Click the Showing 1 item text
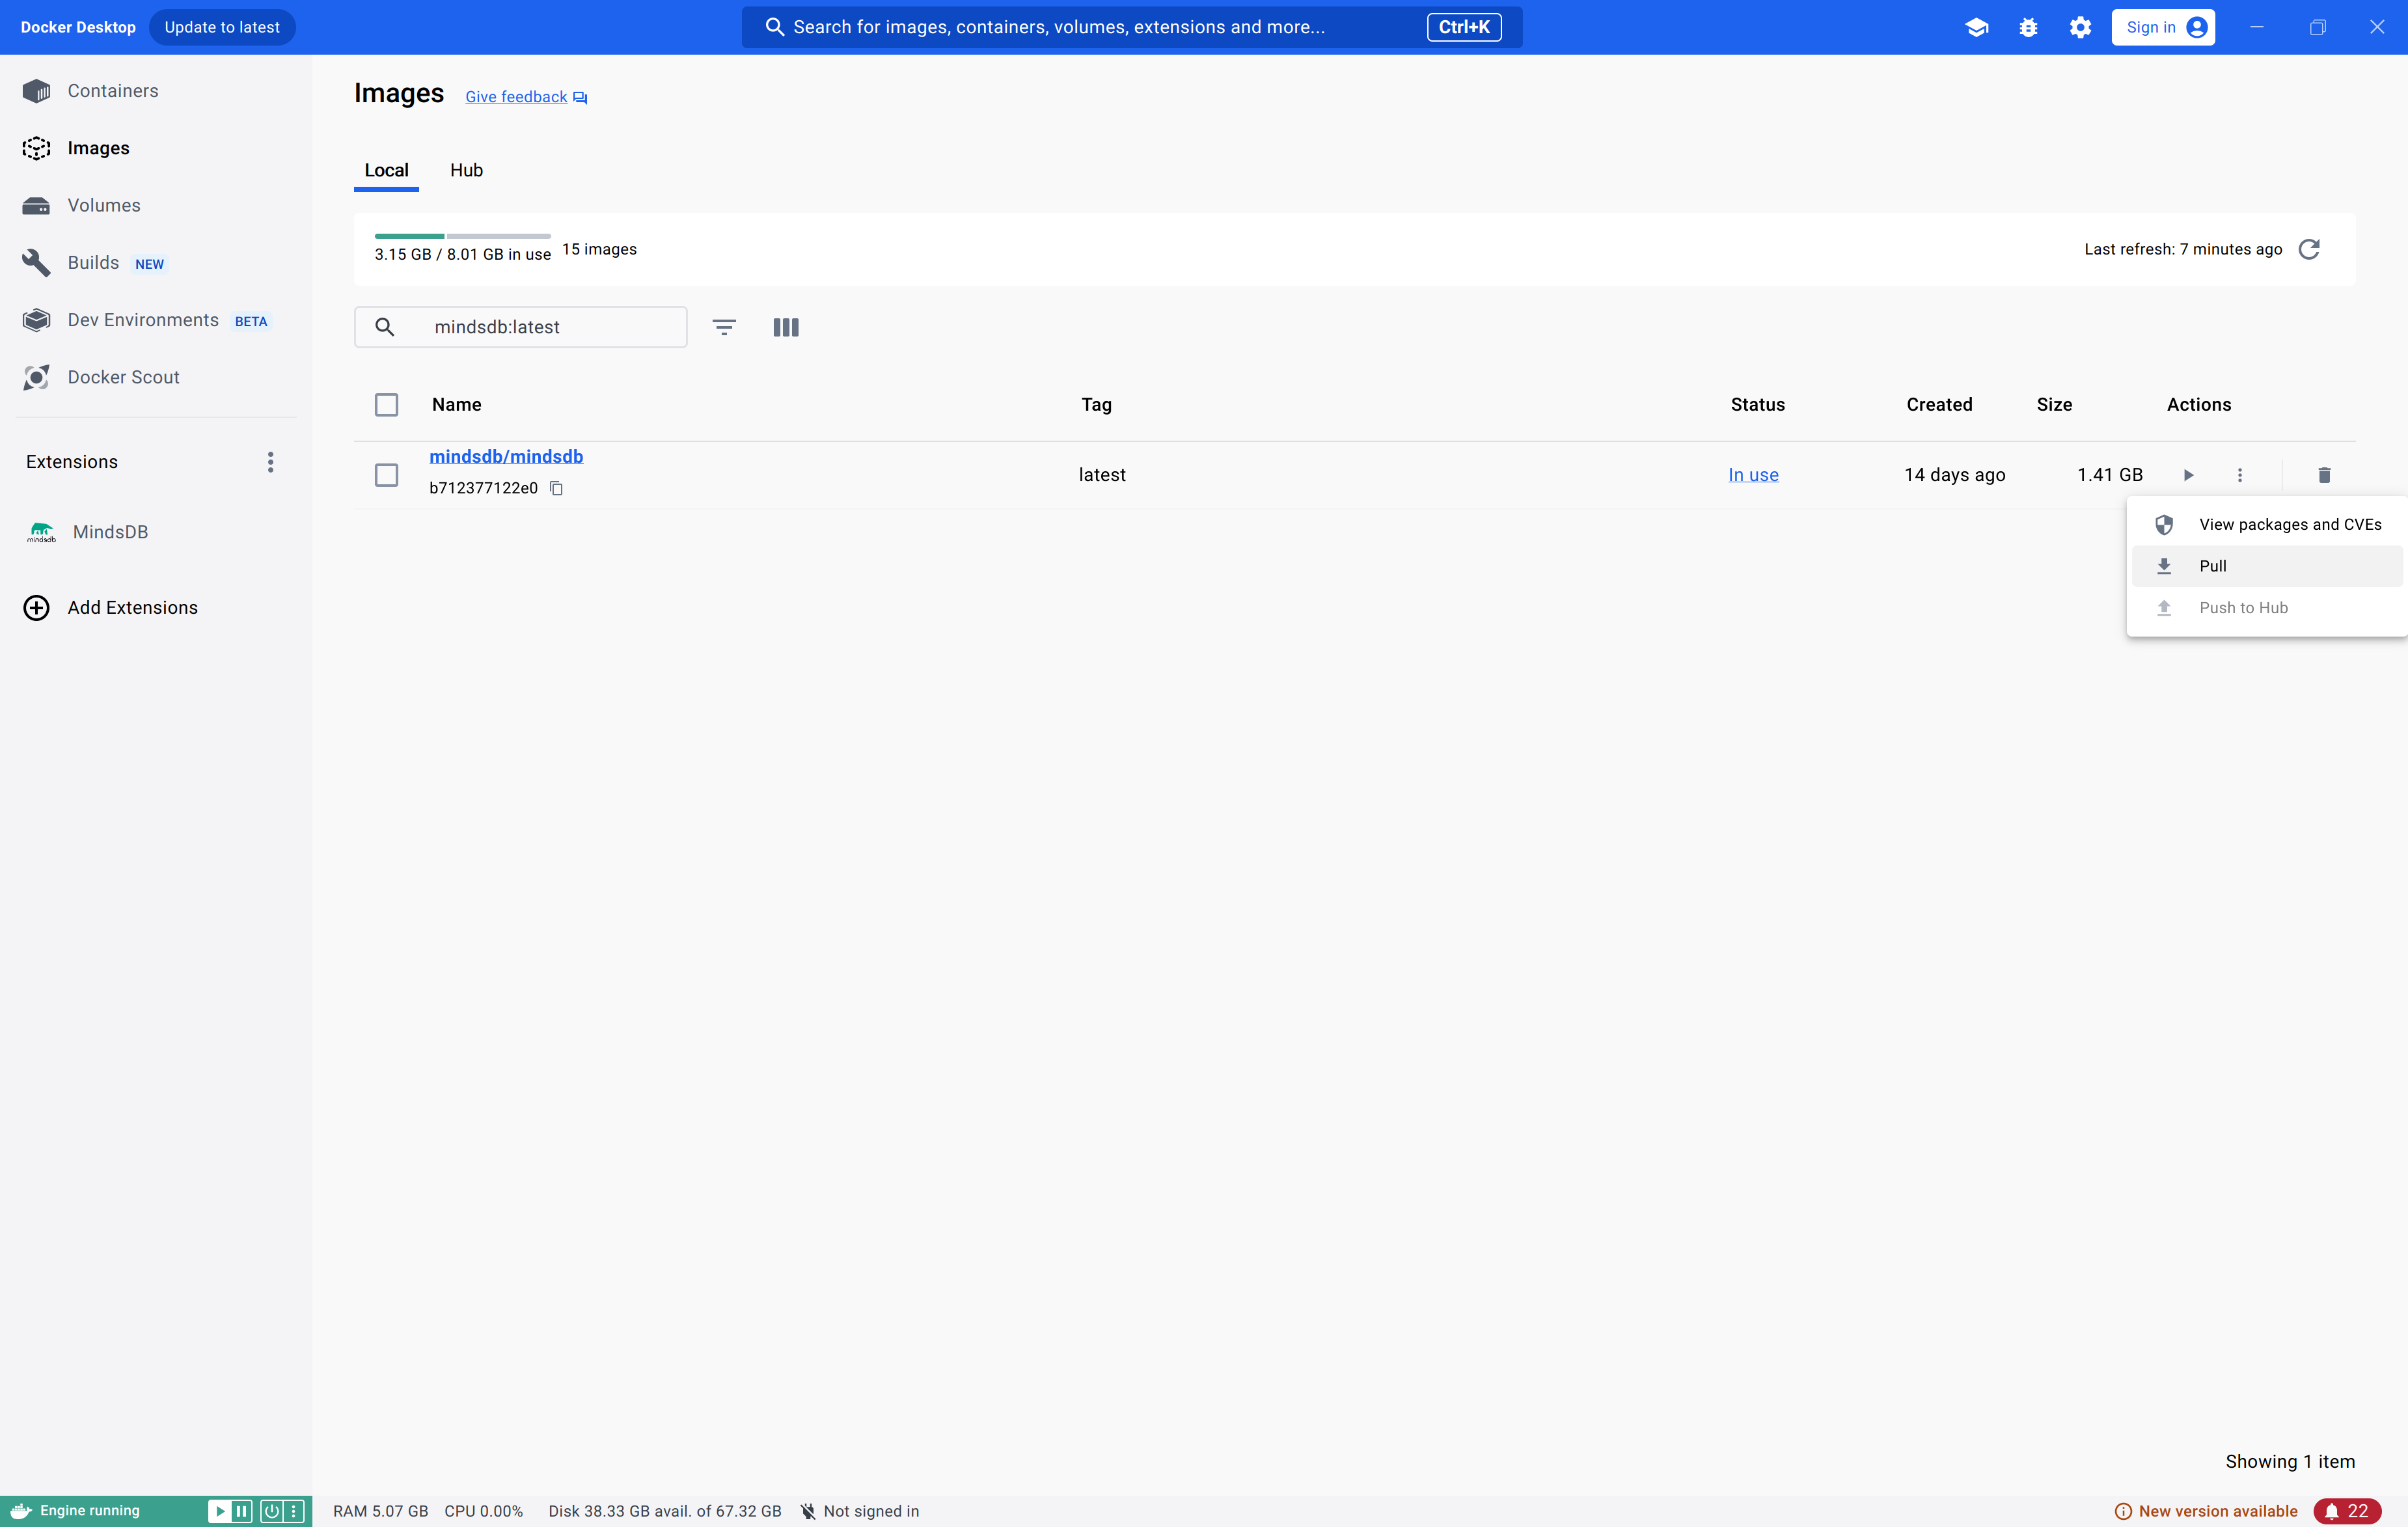The height and width of the screenshot is (1527, 2408). tap(2290, 1461)
